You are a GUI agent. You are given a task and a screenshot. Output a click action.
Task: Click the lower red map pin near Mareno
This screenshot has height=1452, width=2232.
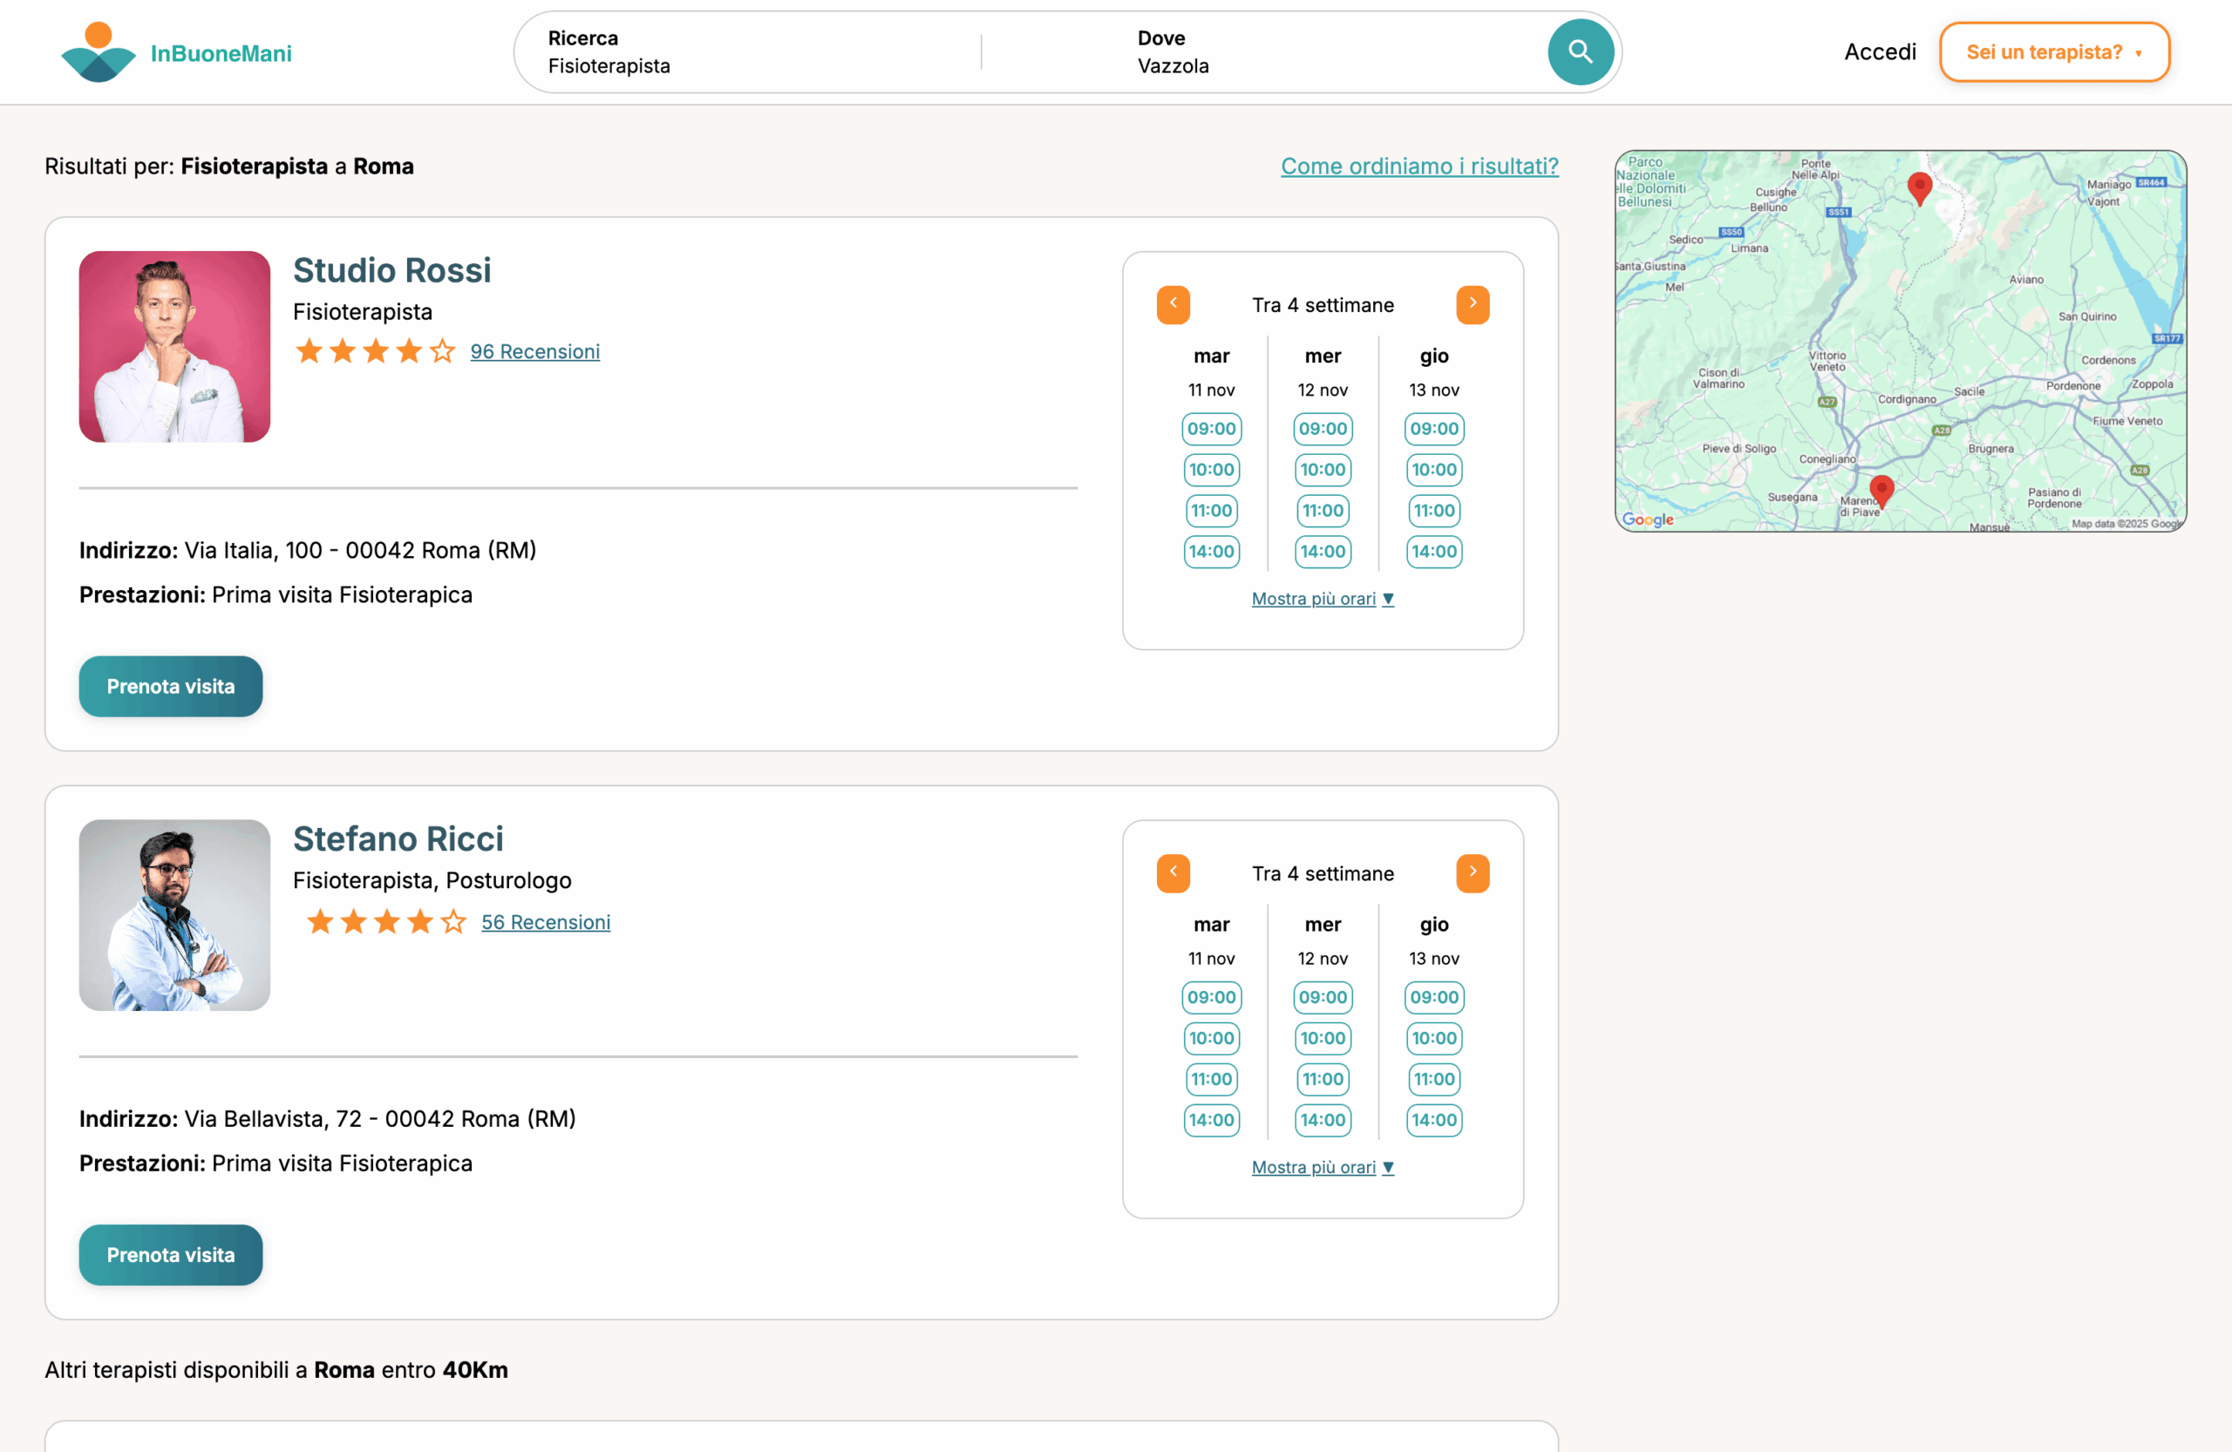click(1881, 489)
